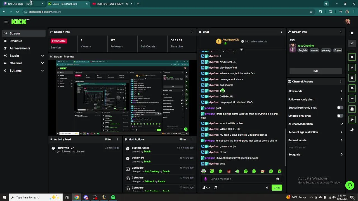
Task: Open Activity Feed three-dot menu
Action: tap(117, 139)
